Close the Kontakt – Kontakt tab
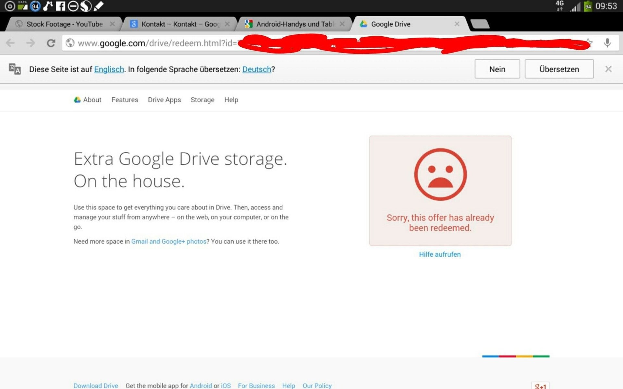 227,24
